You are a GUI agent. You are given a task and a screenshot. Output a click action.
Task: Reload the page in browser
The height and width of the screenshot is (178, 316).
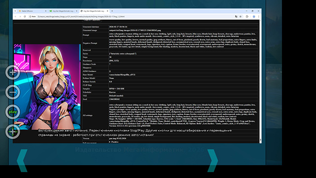pyautogui.click(x=25, y=16)
